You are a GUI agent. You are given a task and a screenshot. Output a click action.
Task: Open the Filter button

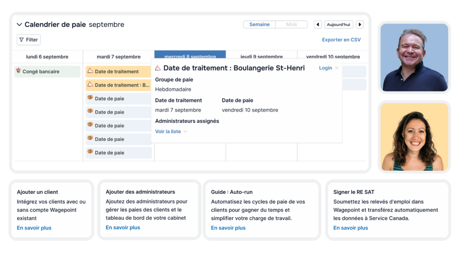pos(28,39)
